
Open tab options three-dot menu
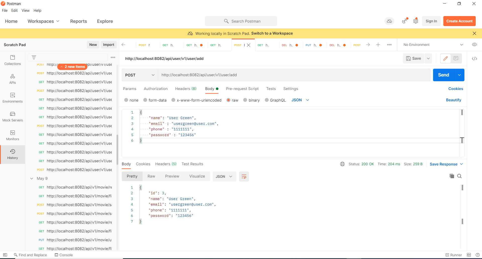tap(389, 45)
